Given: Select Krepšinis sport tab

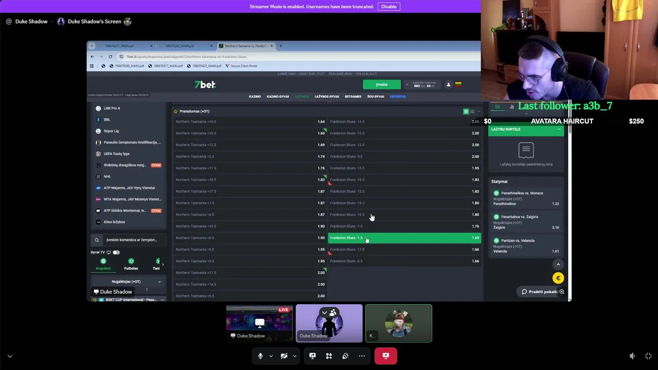Looking at the screenshot, I should coord(103,264).
